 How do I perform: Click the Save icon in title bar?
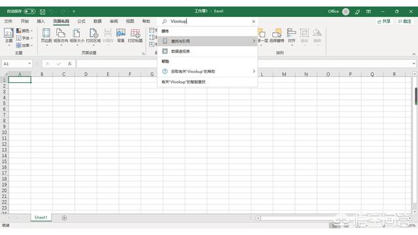[42, 12]
